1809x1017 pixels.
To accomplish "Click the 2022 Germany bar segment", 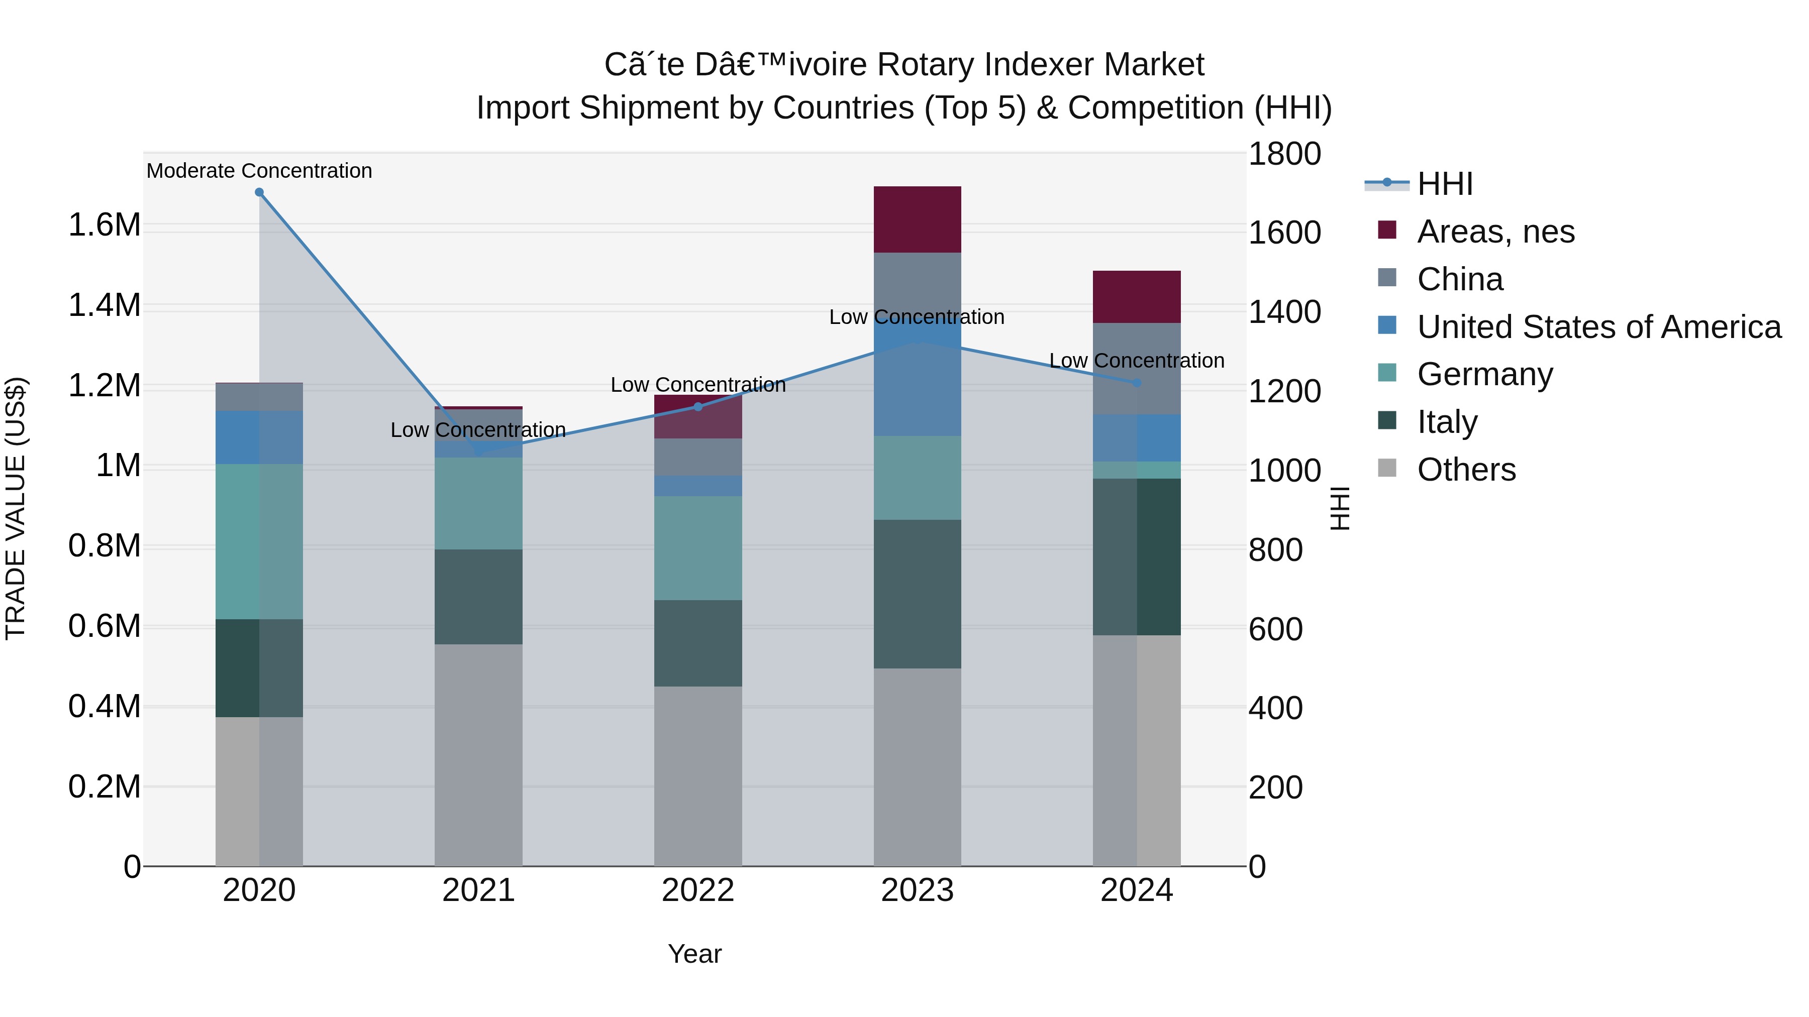I will [x=698, y=548].
